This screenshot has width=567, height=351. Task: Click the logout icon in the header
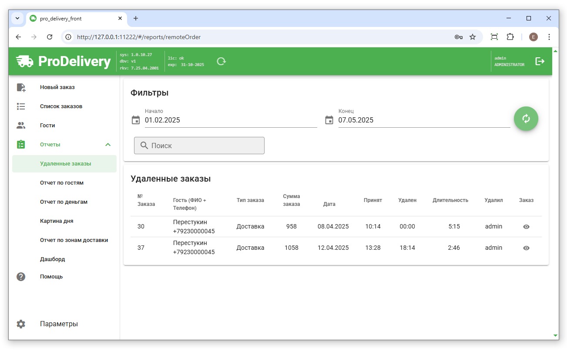click(x=540, y=61)
